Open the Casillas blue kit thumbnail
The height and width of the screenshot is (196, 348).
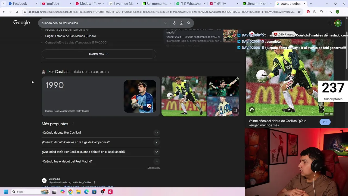pyautogui.click(x=140, y=96)
